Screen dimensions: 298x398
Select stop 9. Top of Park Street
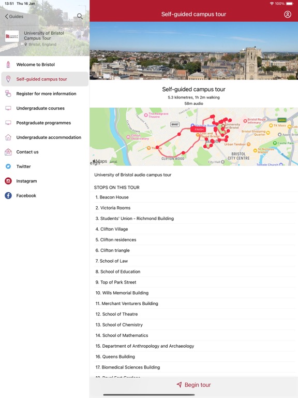tap(194, 282)
